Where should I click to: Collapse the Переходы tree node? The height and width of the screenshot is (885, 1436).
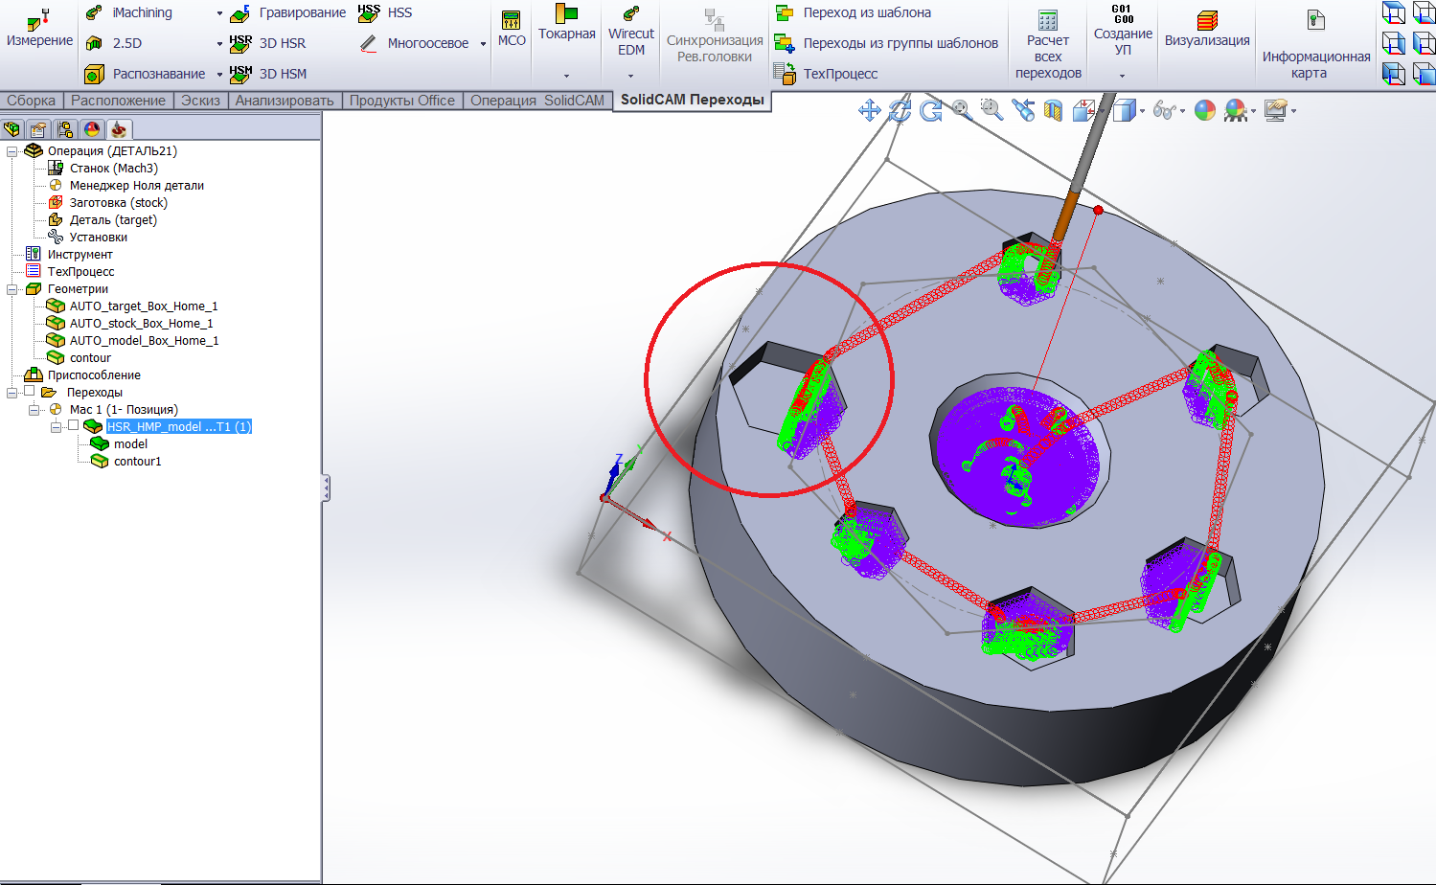[11, 392]
